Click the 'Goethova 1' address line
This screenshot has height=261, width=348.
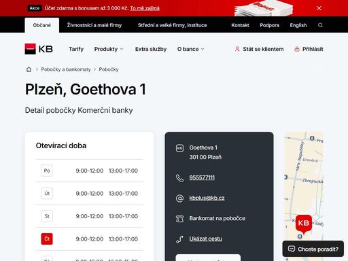click(x=203, y=147)
